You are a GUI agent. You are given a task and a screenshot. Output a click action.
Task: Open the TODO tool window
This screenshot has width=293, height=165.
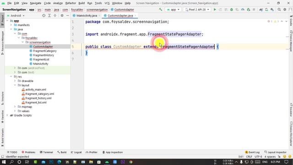(x=12, y=152)
